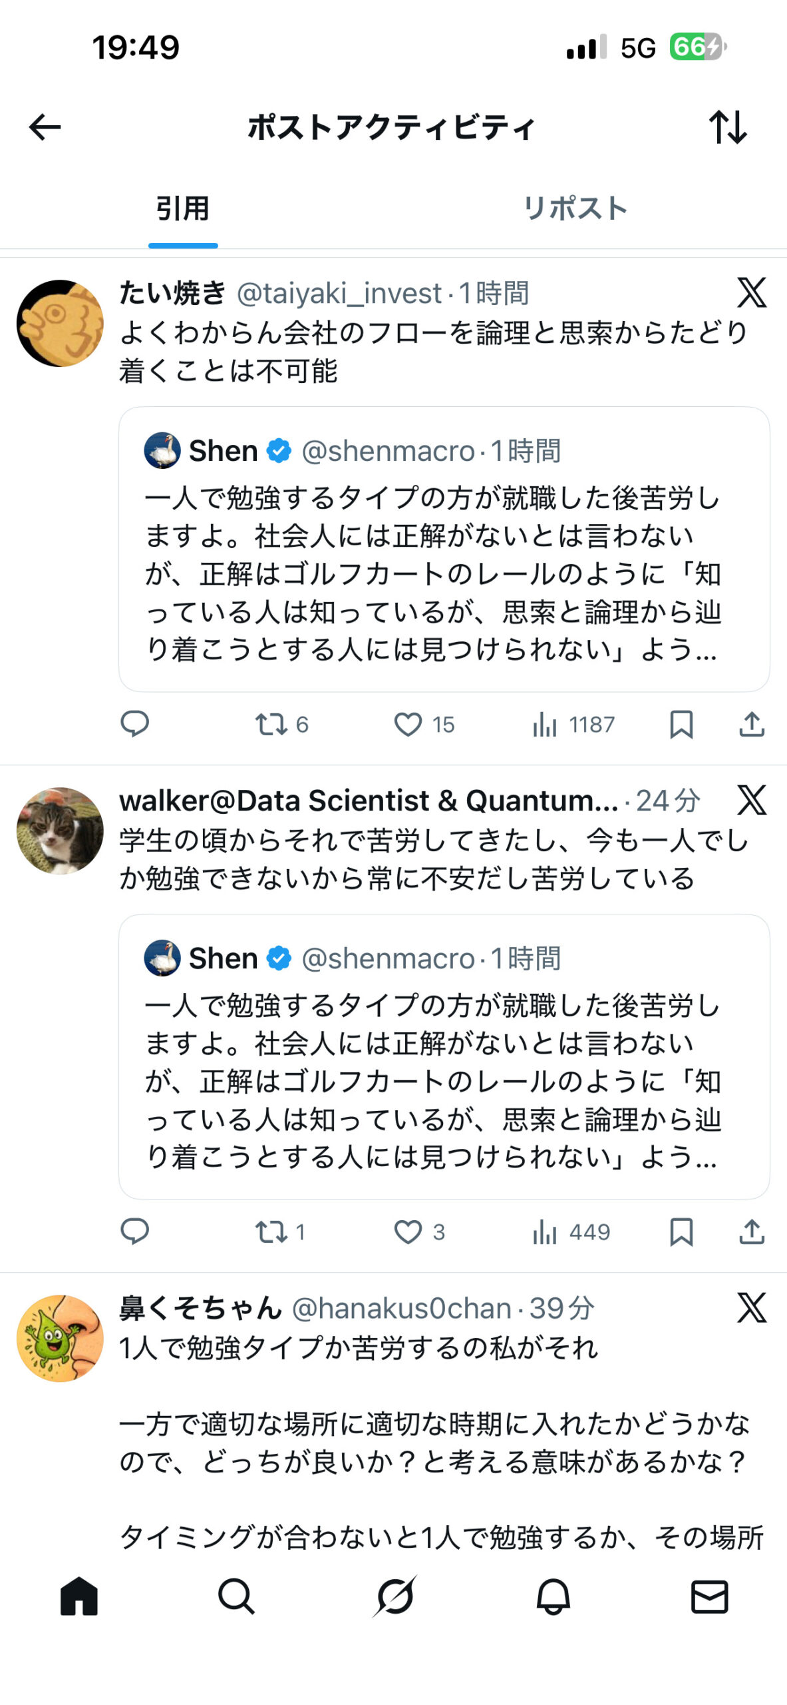The image size is (787, 1705).
Task: Open @hanakus0chan profile handle
Action: 401,1309
